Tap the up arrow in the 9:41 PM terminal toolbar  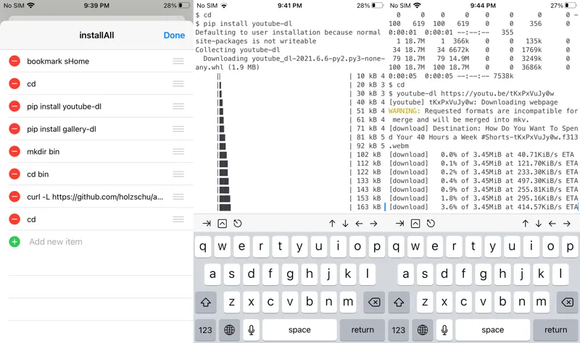click(x=332, y=224)
